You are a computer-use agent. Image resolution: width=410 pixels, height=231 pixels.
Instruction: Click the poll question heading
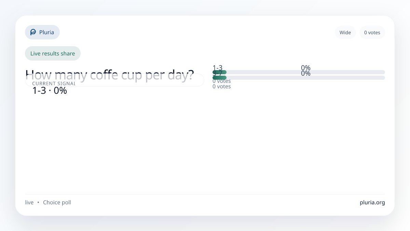(110, 74)
